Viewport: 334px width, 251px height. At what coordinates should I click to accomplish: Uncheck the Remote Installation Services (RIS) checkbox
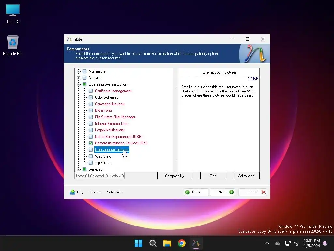coord(91,143)
